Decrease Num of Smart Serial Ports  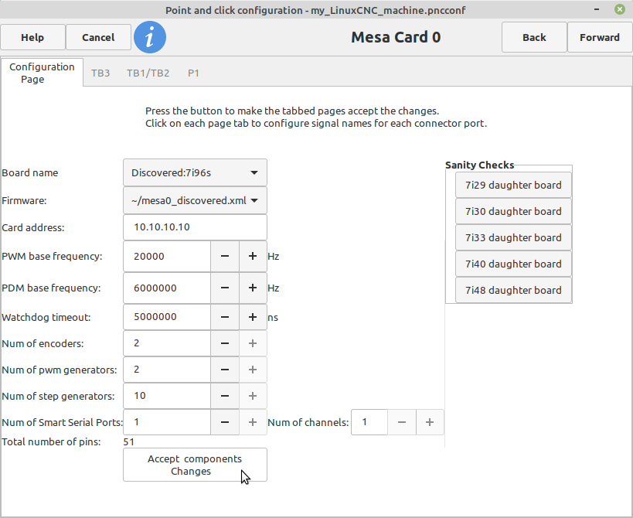click(x=225, y=422)
